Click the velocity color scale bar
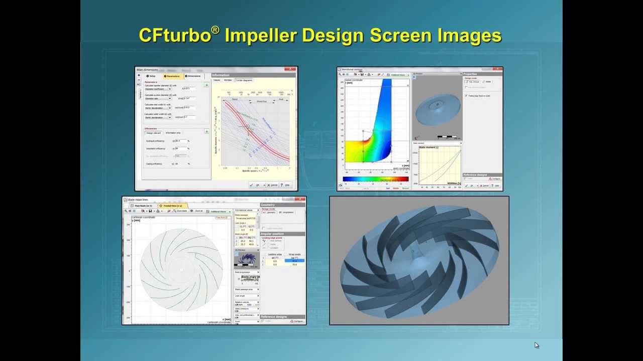Viewport: 643px width, 361px height. pyautogui.click(x=376, y=179)
